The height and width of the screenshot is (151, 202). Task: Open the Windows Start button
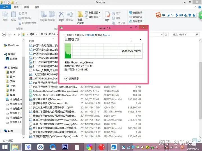coord(5,147)
